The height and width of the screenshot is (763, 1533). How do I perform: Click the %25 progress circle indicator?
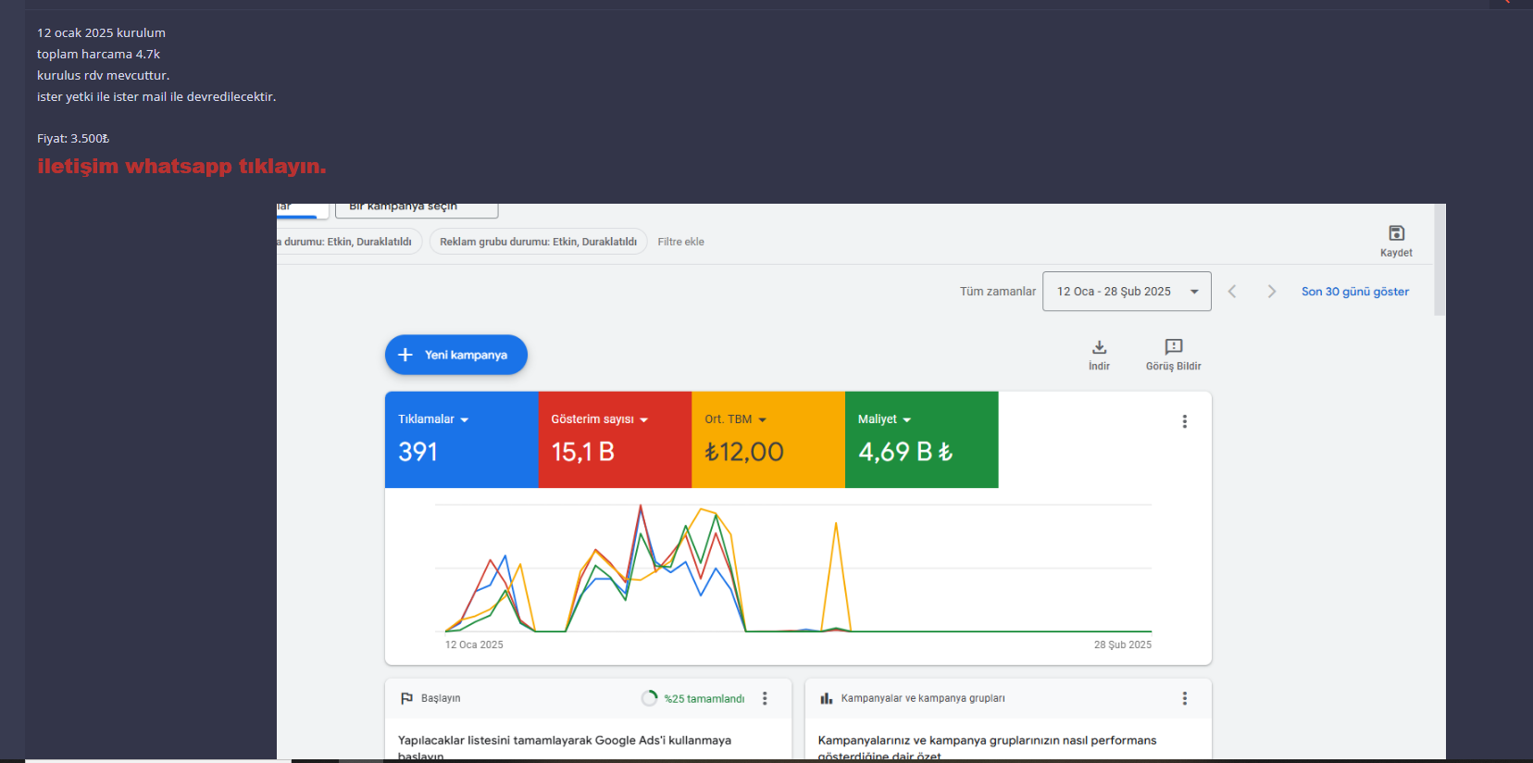point(649,698)
